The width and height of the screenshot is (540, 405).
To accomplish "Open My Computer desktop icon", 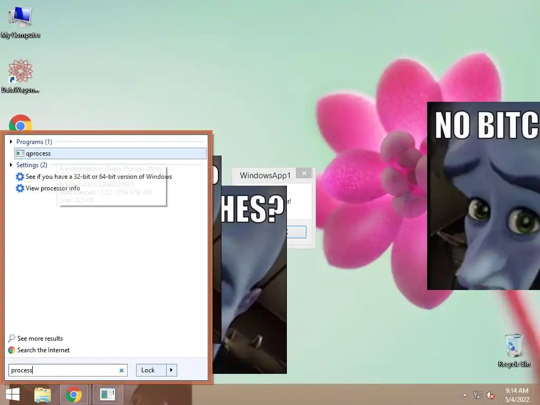I will tap(21, 21).
